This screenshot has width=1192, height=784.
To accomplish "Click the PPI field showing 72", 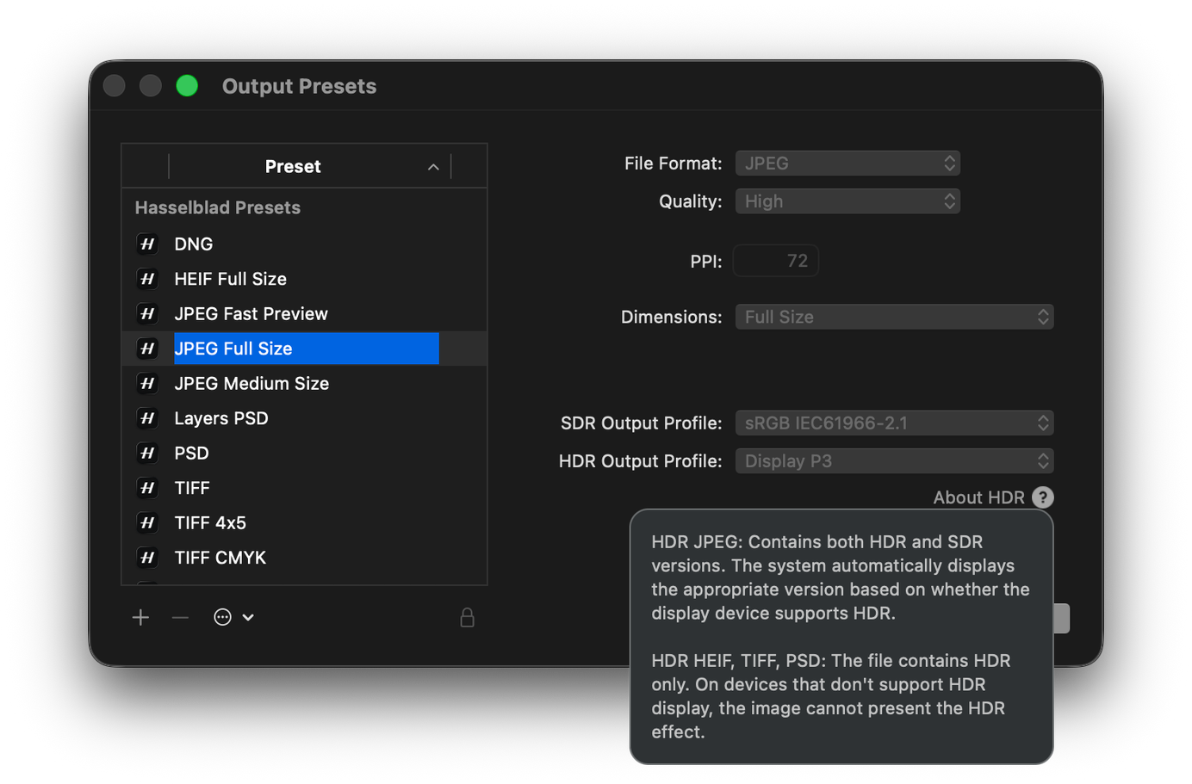I will coord(775,261).
